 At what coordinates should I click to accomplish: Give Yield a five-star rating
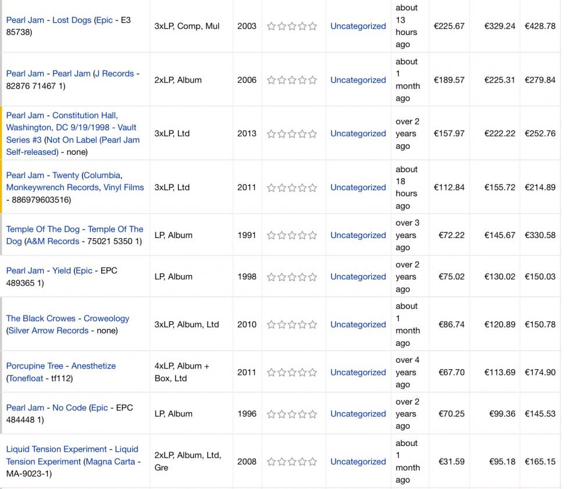click(x=313, y=277)
